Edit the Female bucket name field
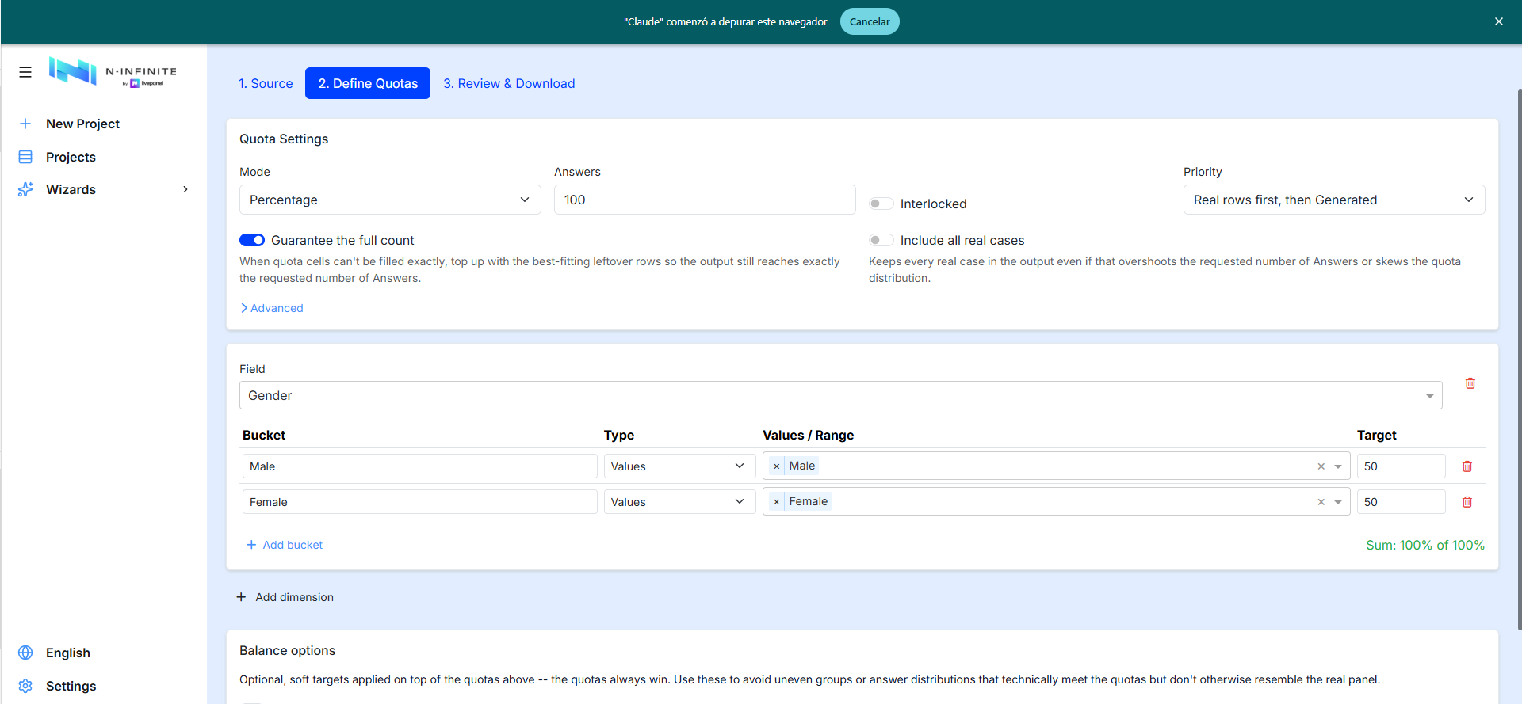Image resolution: width=1522 pixels, height=704 pixels. click(x=420, y=502)
